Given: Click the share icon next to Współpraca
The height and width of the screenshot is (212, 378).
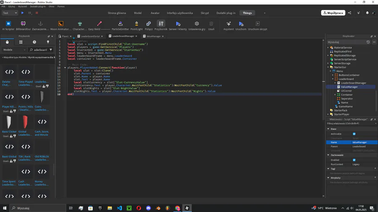Looking at the screenshot, I should [x=349, y=13].
